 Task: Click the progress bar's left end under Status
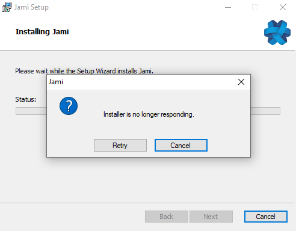click(31, 111)
